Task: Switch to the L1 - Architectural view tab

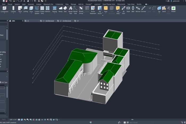Action: [48, 20]
